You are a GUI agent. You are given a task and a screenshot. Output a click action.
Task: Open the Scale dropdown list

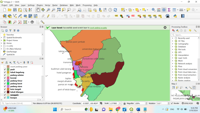(x=120, y=103)
